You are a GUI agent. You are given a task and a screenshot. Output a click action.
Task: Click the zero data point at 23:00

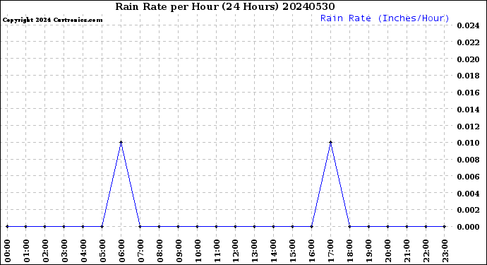pos(445,226)
